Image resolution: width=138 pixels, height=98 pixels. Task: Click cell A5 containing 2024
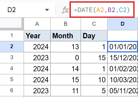click(37, 80)
